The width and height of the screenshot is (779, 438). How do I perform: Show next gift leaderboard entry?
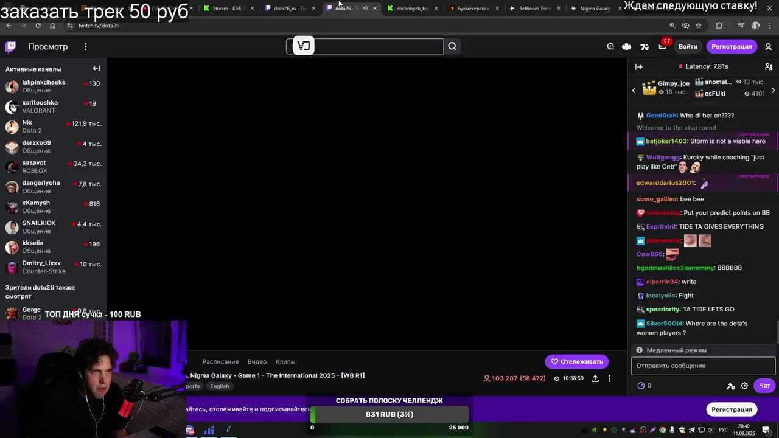coord(773,91)
